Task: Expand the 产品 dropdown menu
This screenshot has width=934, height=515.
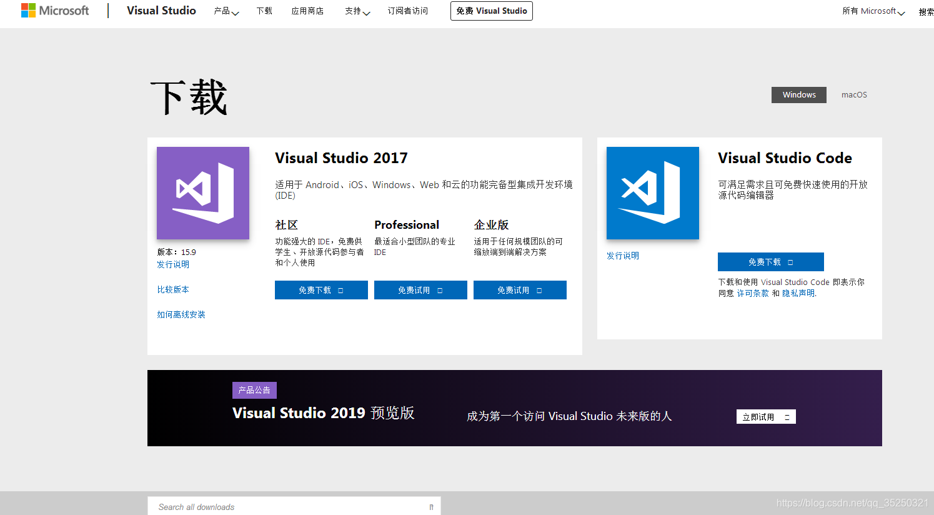Action: click(x=226, y=11)
